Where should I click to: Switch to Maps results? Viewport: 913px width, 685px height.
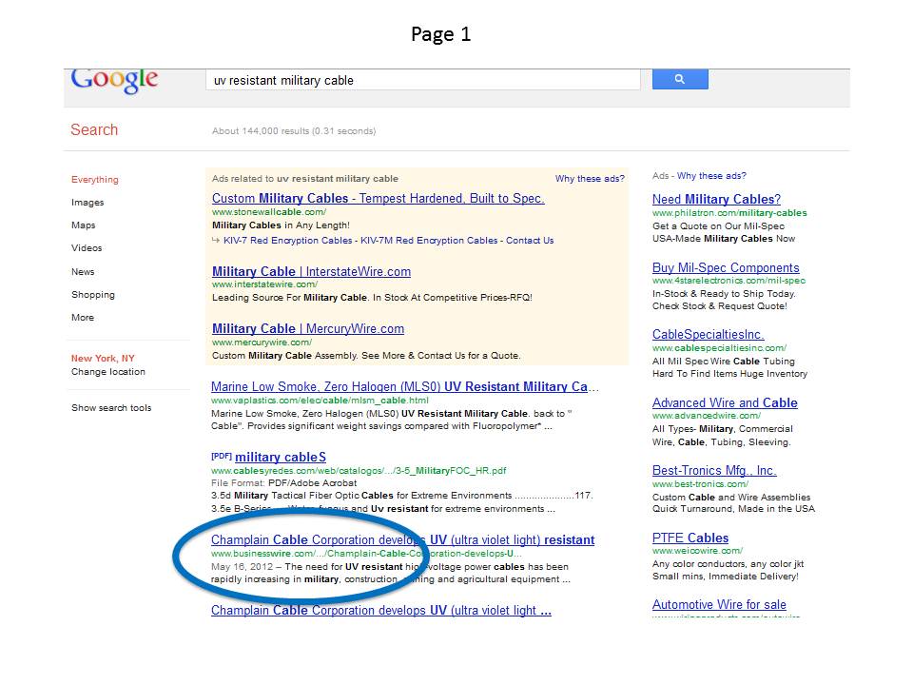[84, 225]
